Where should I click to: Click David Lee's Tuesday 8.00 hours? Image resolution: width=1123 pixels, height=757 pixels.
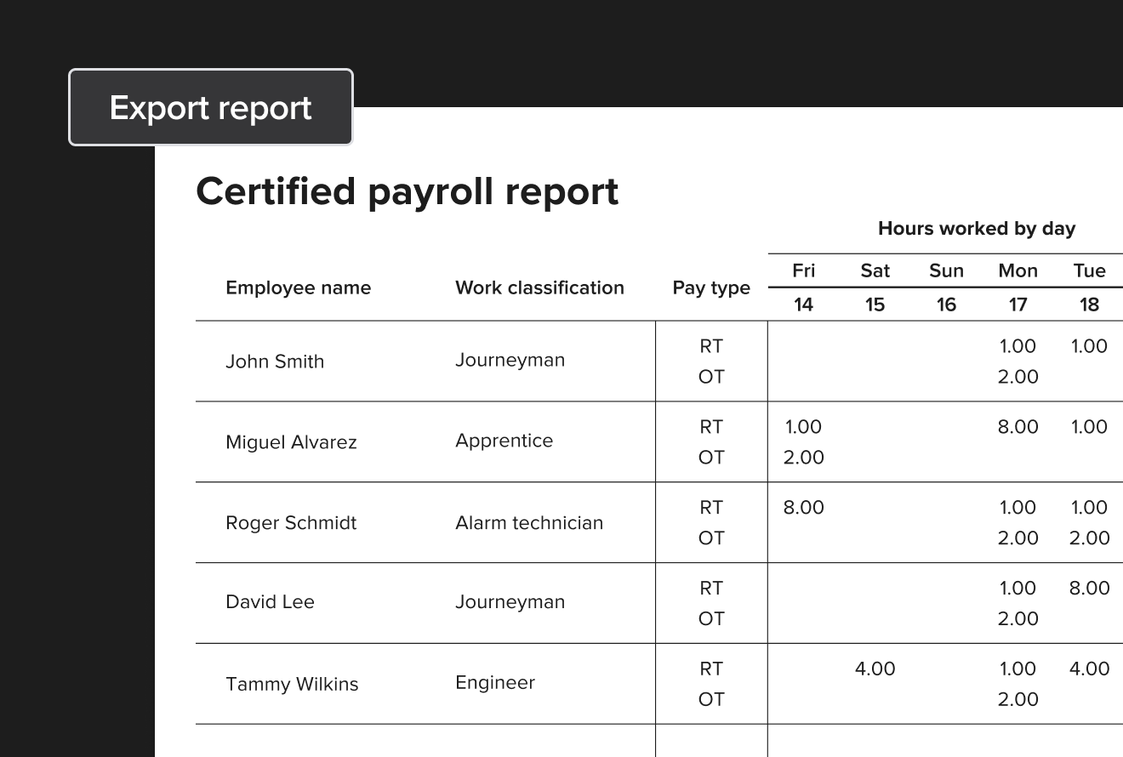coord(1089,589)
